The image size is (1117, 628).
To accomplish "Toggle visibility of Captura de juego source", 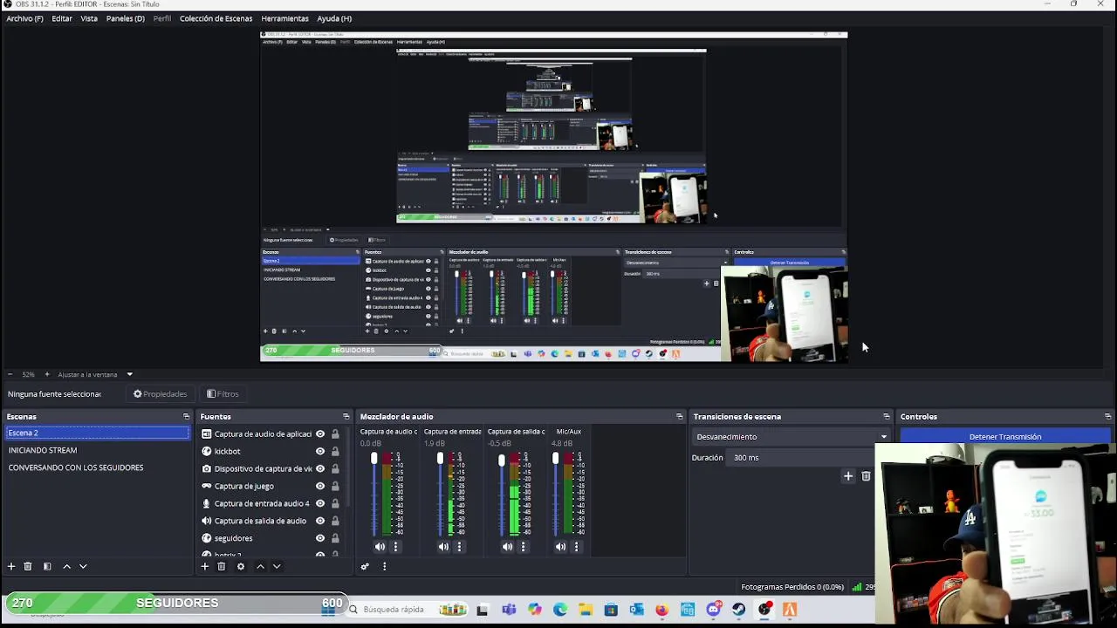I will (320, 486).
